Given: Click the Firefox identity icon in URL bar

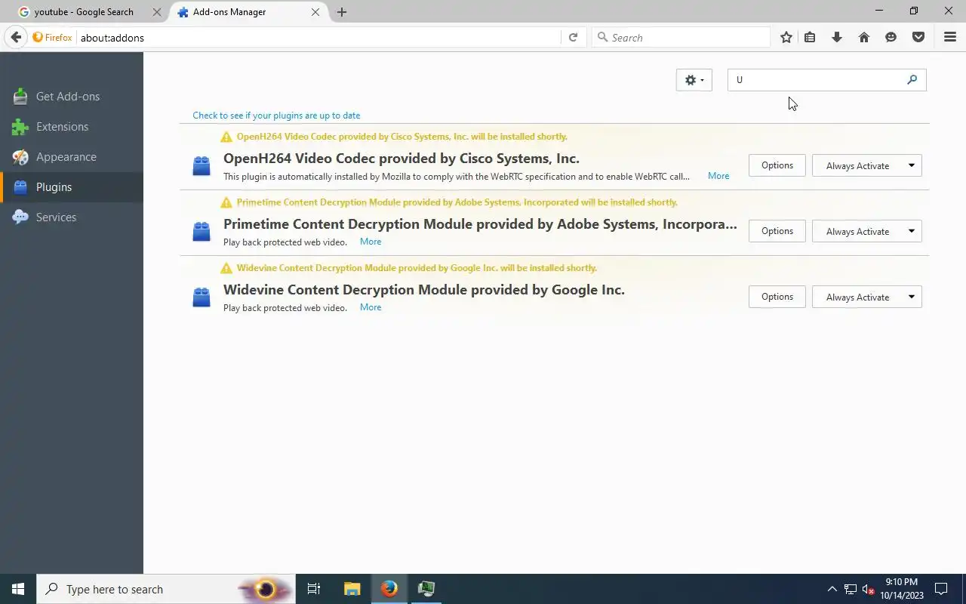Looking at the screenshot, I should [52, 37].
